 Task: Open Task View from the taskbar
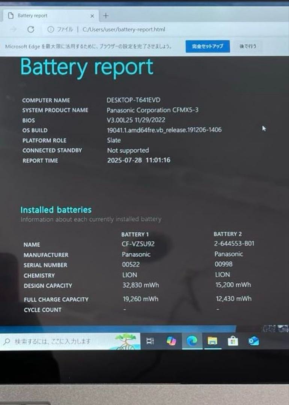[x=150, y=341]
